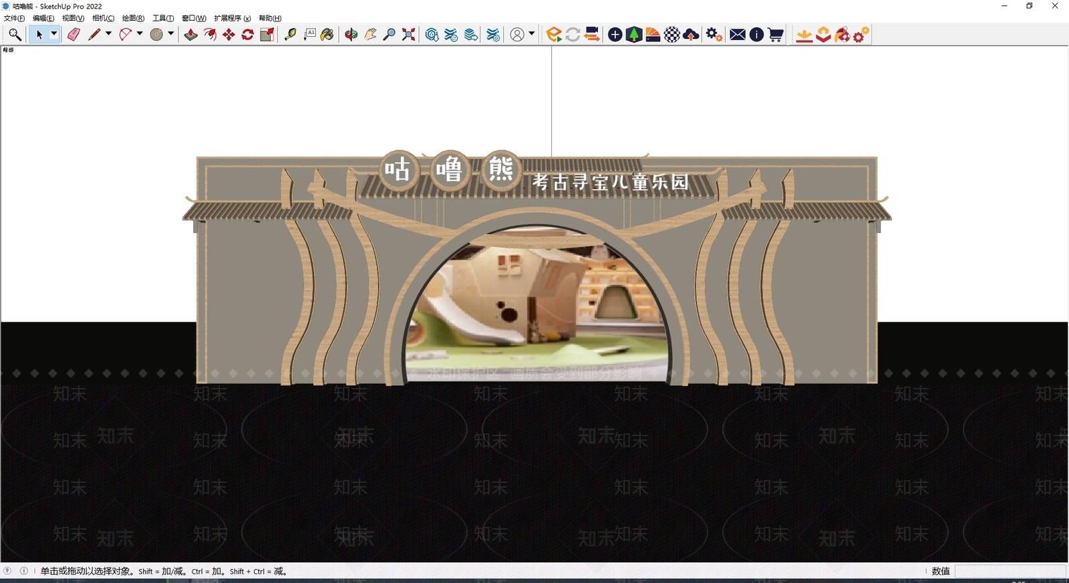Image resolution: width=1069 pixels, height=583 pixels.
Task: Select the Rotate tool
Action: point(248,35)
